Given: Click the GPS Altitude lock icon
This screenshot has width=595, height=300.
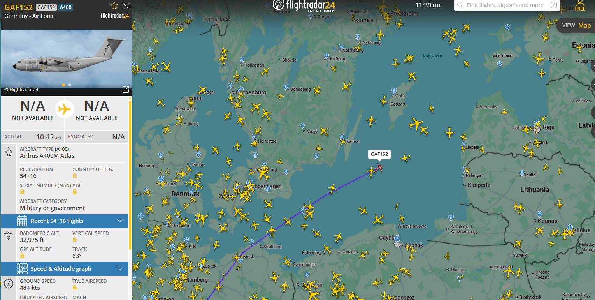Looking at the screenshot, I should click(x=22, y=256).
